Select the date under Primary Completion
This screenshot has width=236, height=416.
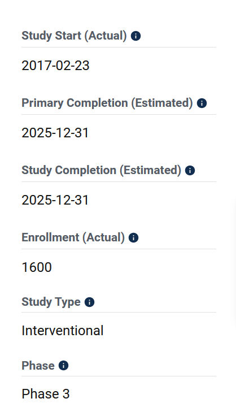click(55, 133)
